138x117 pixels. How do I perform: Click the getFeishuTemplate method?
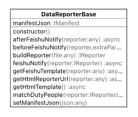(x=68, y=71)
